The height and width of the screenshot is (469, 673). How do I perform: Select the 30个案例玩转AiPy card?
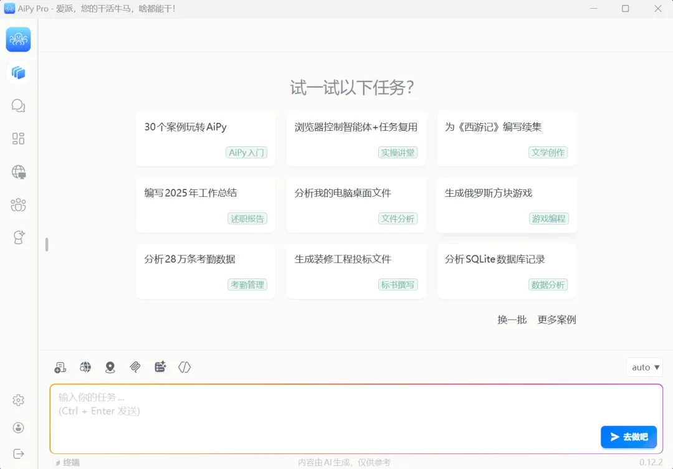206,139
